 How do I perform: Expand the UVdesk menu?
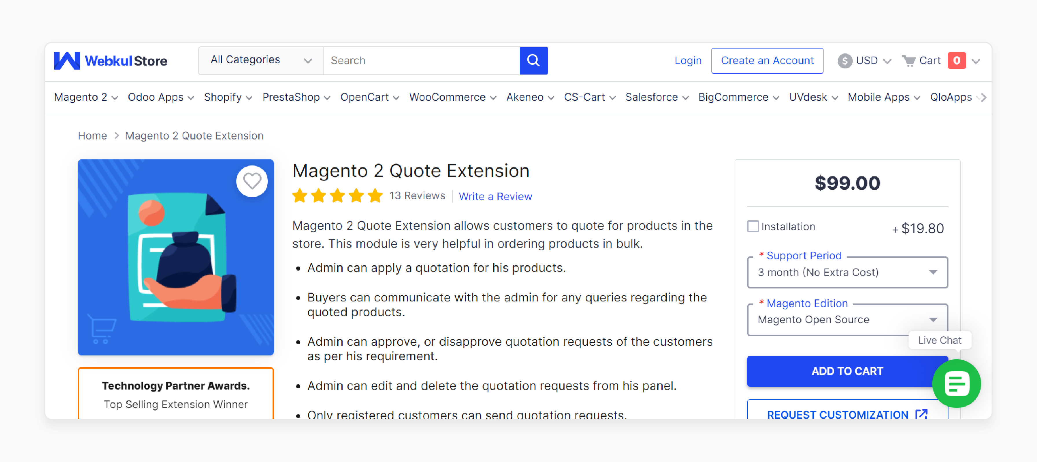click(814, 97)
